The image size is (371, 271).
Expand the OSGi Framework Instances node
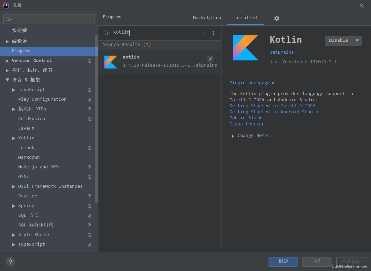coord(14,186)
